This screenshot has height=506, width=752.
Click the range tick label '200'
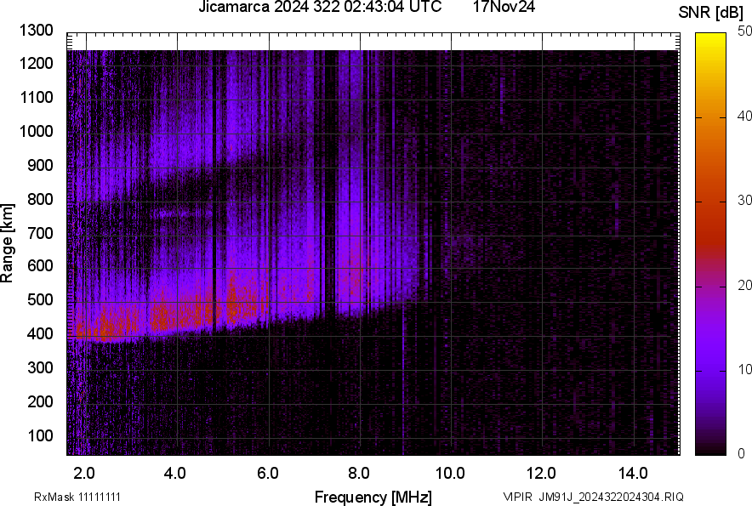click(x=40, y=401)
